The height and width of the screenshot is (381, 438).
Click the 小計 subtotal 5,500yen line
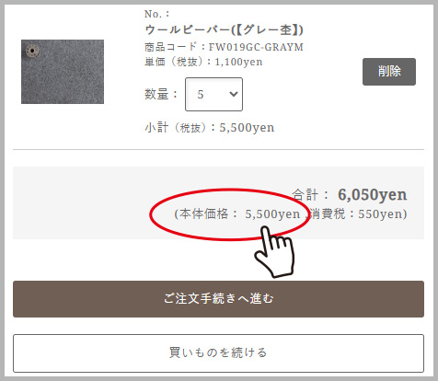210,128
